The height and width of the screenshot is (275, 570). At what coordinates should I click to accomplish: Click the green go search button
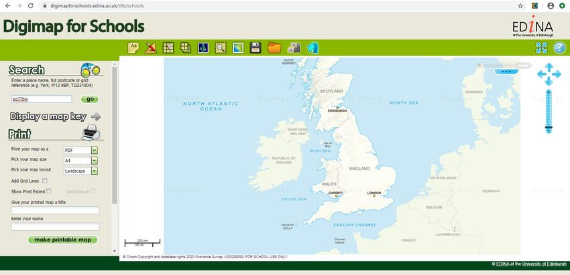tap(89, 100)
